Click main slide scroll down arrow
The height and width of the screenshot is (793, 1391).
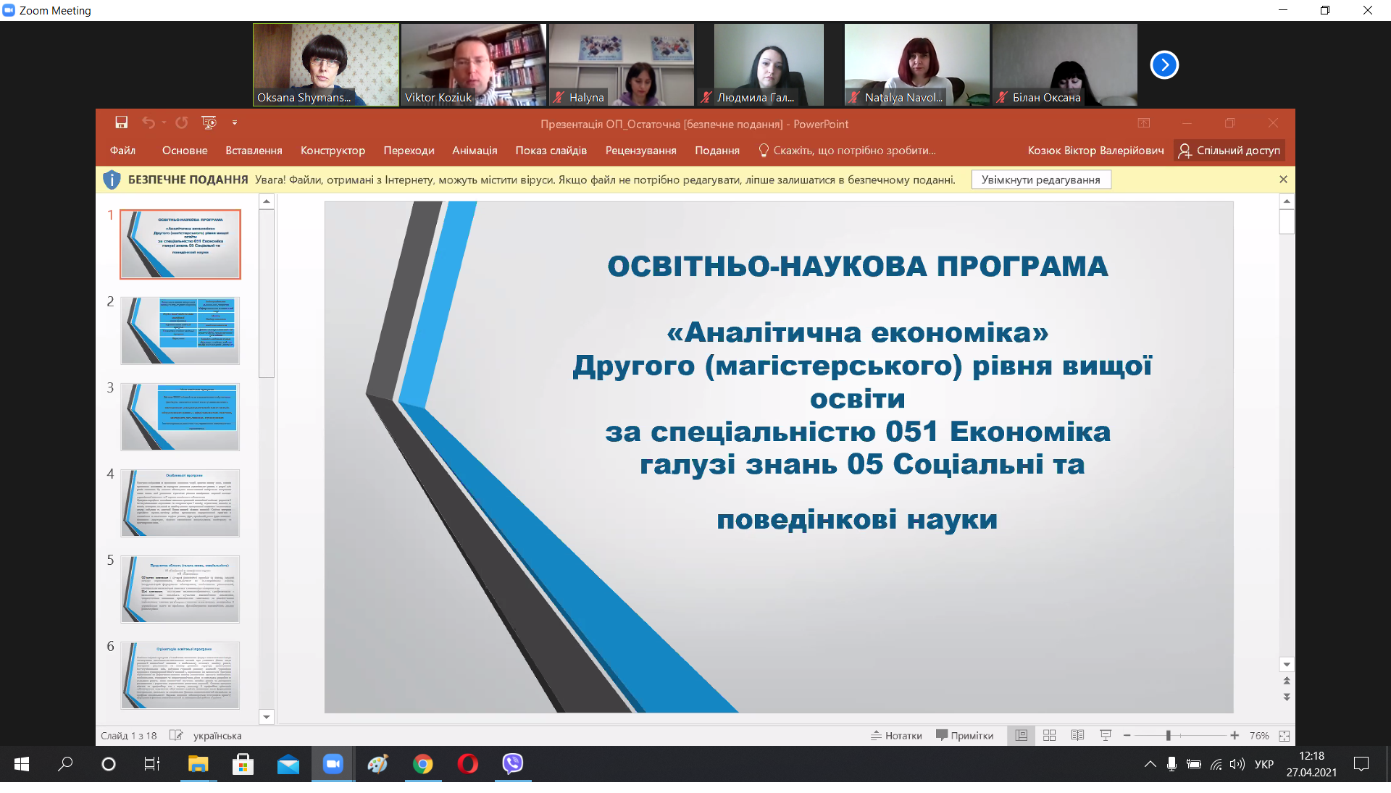pyautogui.click(x=1287, y=664)
